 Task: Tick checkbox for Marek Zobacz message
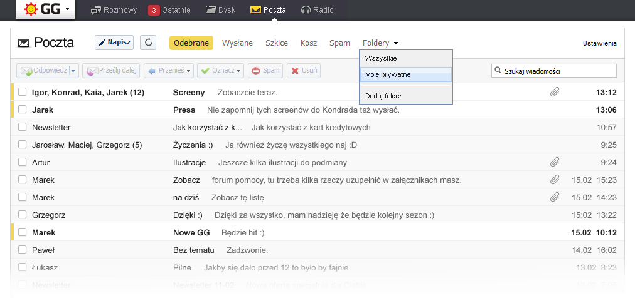(22, 180)
